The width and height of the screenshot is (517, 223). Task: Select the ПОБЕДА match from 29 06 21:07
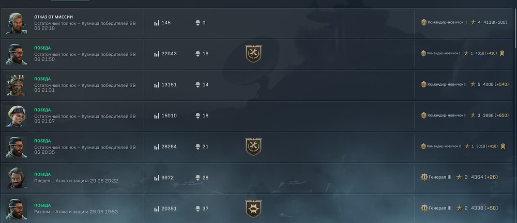coord(258,116)
